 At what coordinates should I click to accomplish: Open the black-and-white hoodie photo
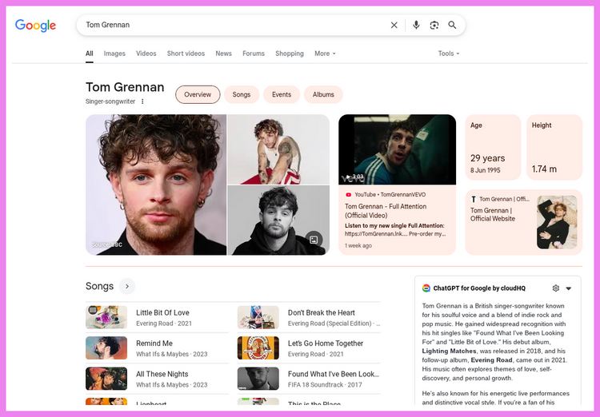point(278,220)
